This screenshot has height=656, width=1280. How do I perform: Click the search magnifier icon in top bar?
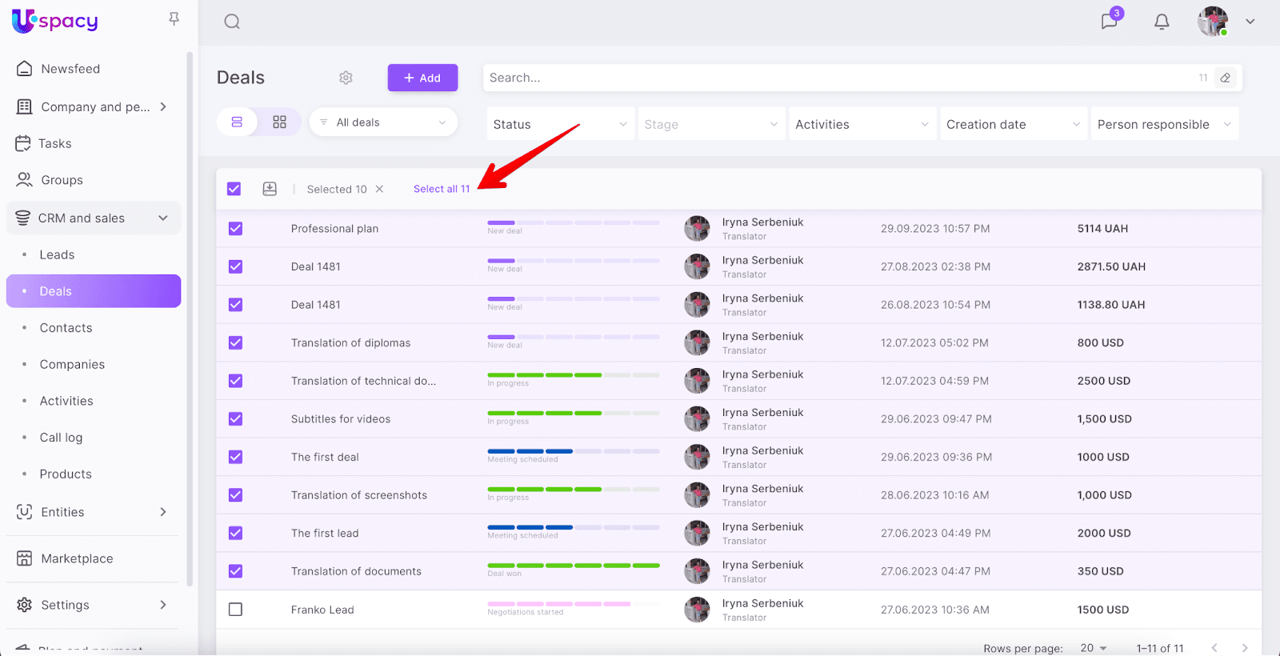click(232, 22)
